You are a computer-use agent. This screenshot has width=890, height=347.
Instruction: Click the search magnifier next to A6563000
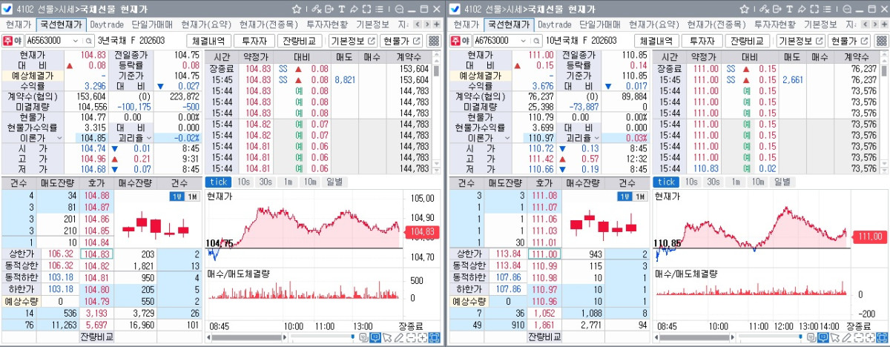[88, 41]
